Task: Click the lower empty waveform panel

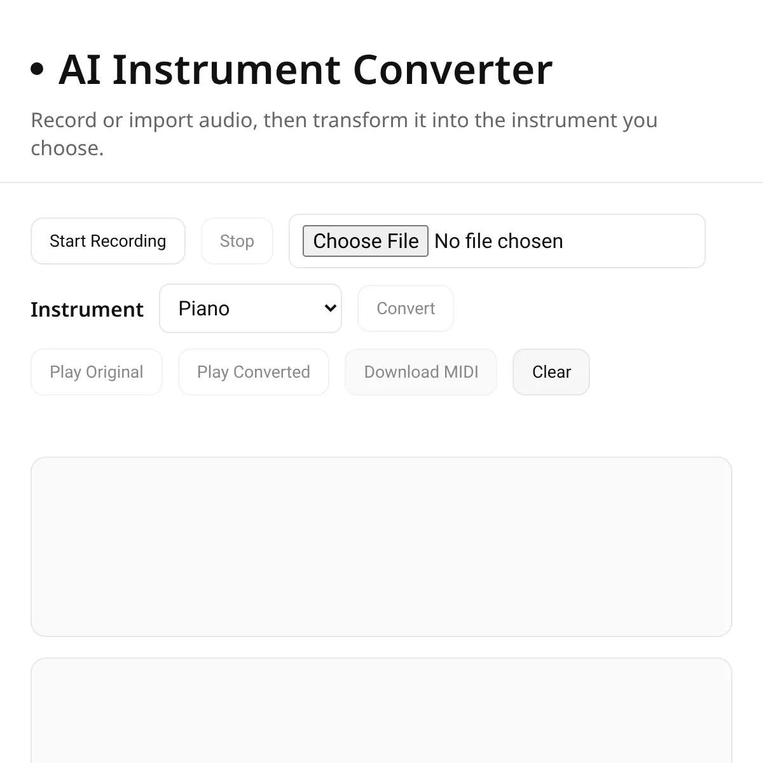Action: point(381,712)
